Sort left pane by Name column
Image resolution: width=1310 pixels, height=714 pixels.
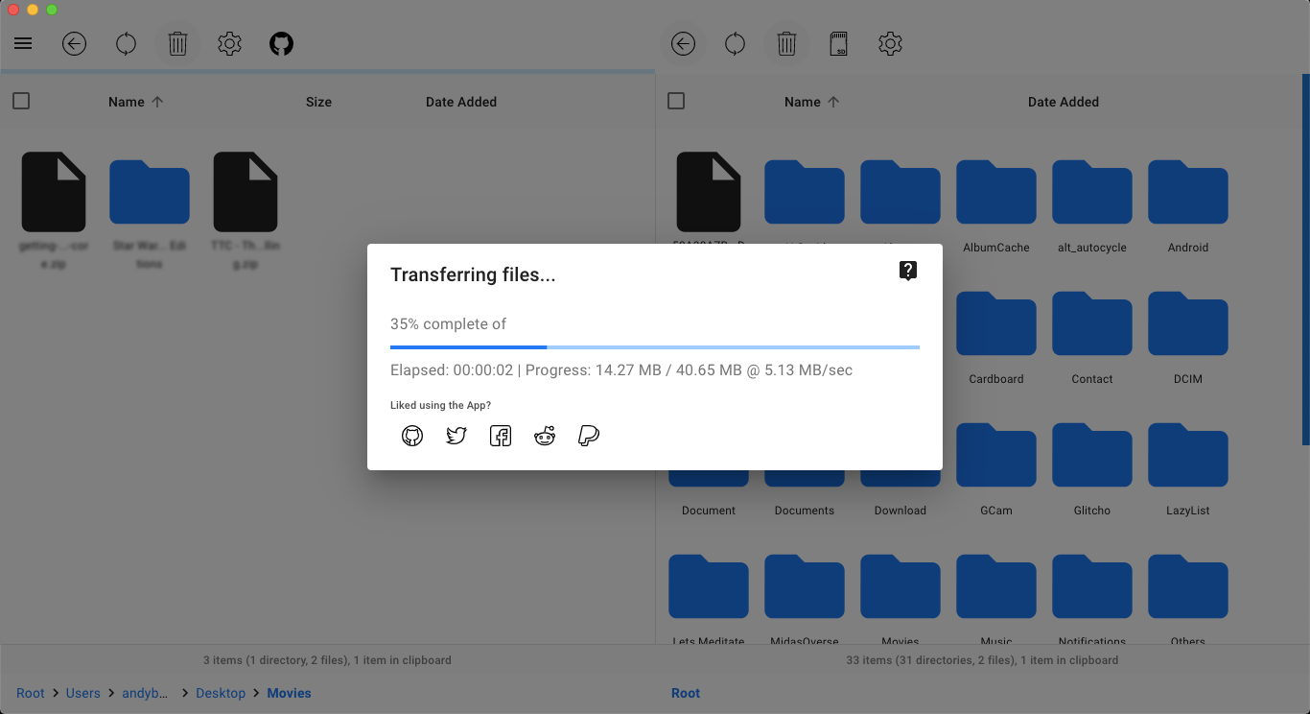(127, 102)
